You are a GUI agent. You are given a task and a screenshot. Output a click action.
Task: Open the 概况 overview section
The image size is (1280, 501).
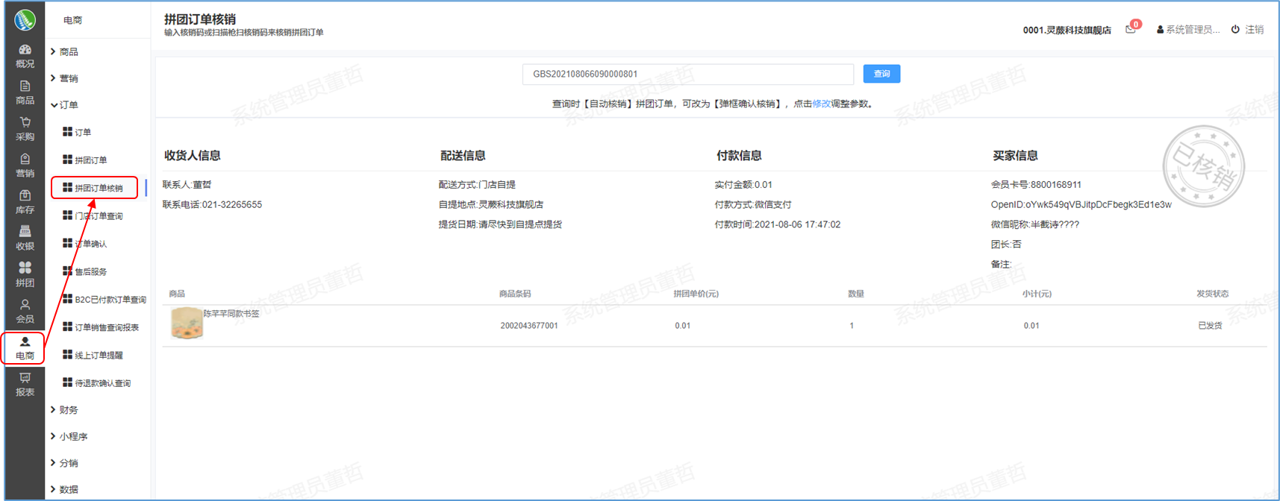click(25, 56)
